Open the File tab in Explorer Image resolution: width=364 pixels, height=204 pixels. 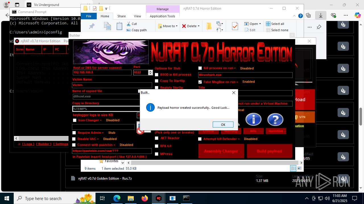click(x=89, y=16)
